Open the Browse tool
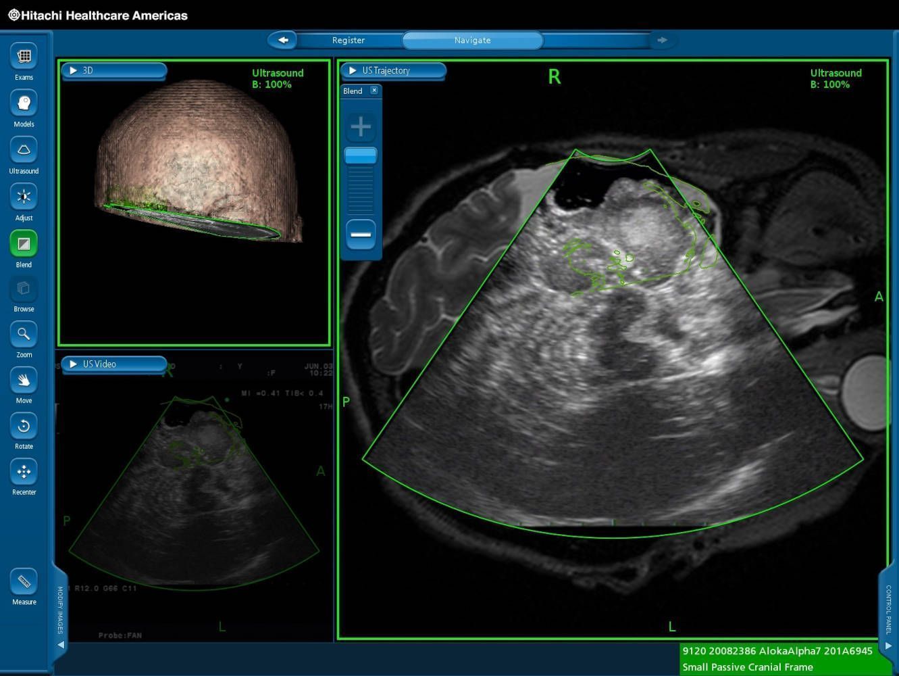Image resolution: width=899 pixels, height=676 pixels. pyautogui.click(x=24, y=289)
